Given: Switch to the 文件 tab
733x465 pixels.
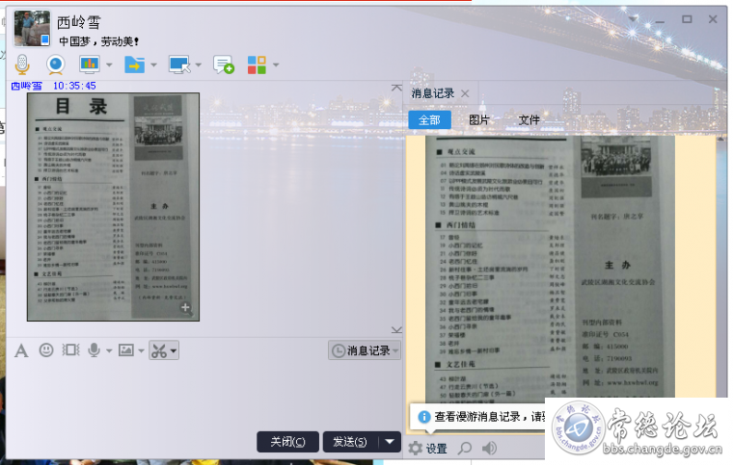Looking at the screenshot, I should tap(529, 120).
